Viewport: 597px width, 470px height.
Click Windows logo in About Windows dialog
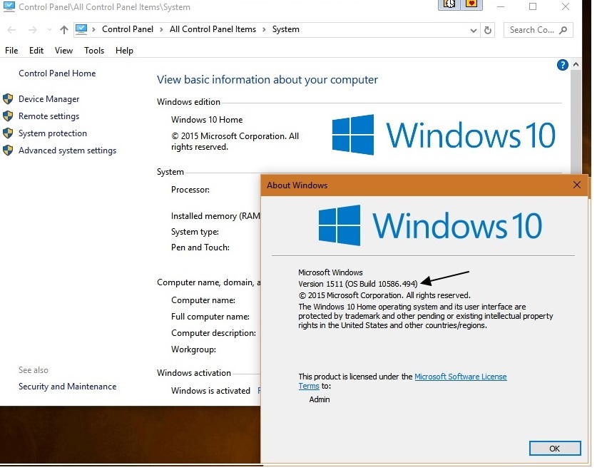[x=340, y=225]
